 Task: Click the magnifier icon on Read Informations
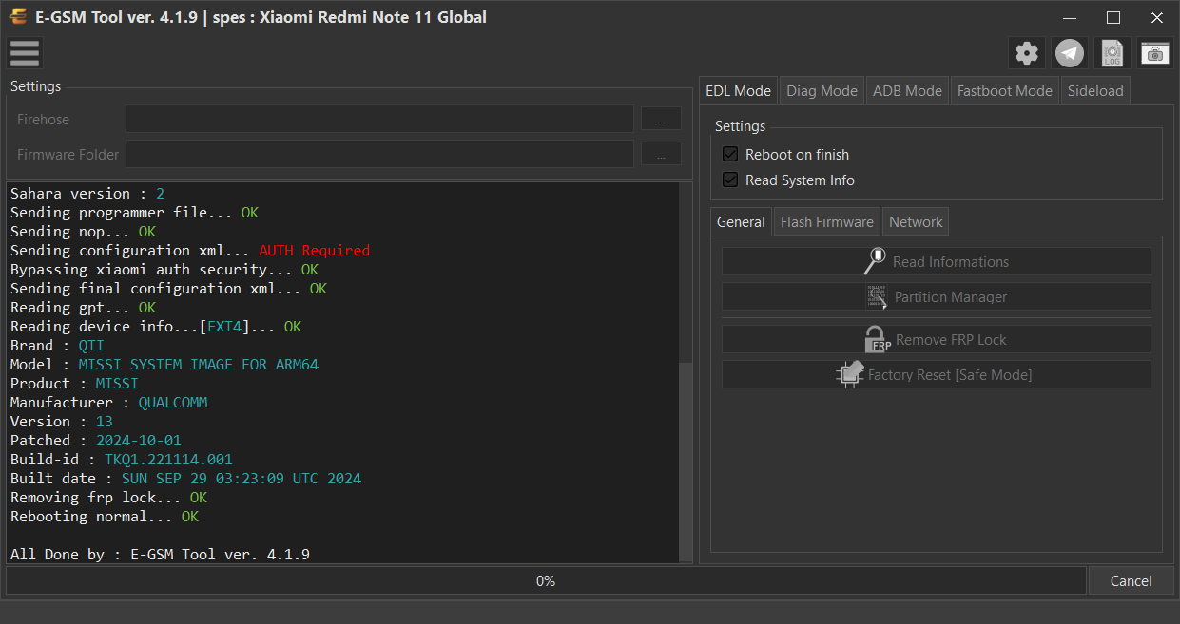(x=875, y=261)
